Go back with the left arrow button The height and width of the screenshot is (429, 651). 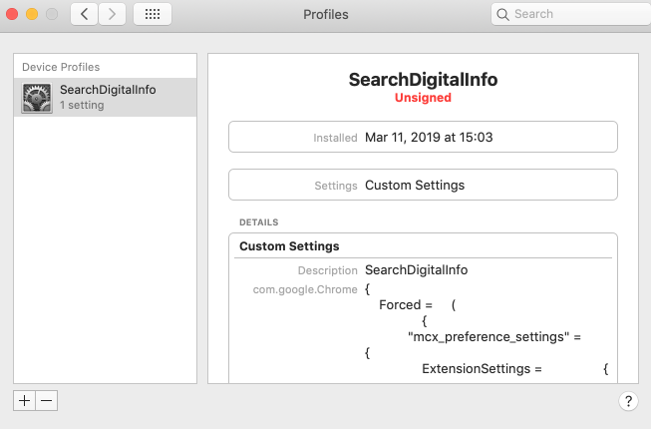tap(84, 14)
